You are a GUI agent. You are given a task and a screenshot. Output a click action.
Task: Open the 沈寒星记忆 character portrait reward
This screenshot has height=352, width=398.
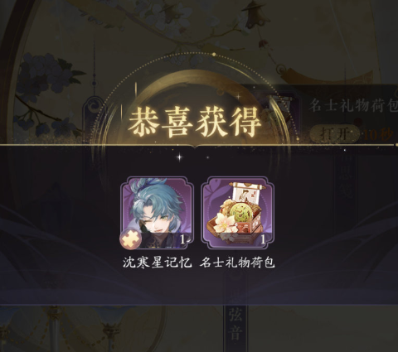pos(157,213)
